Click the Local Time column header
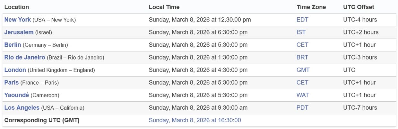 (164, 7)
